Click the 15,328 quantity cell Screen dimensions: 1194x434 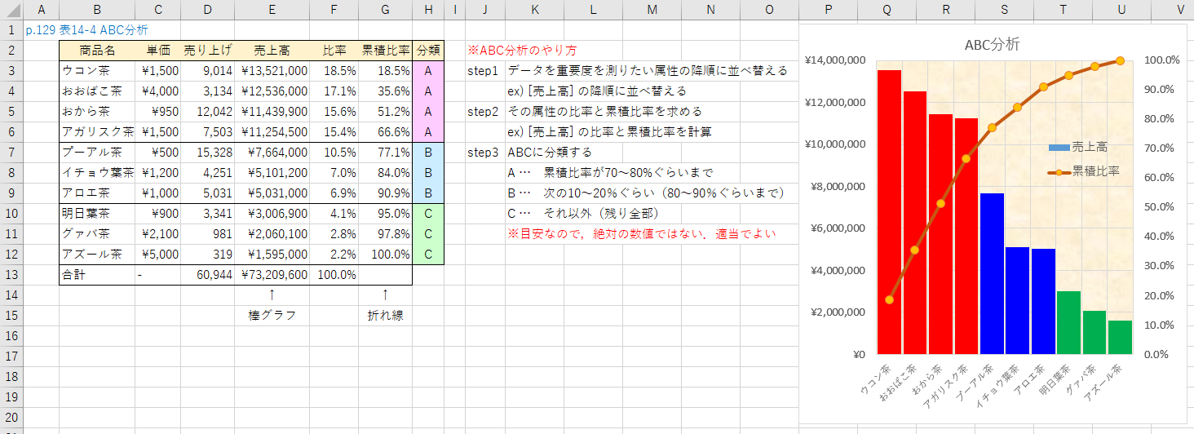pos(207,153)
